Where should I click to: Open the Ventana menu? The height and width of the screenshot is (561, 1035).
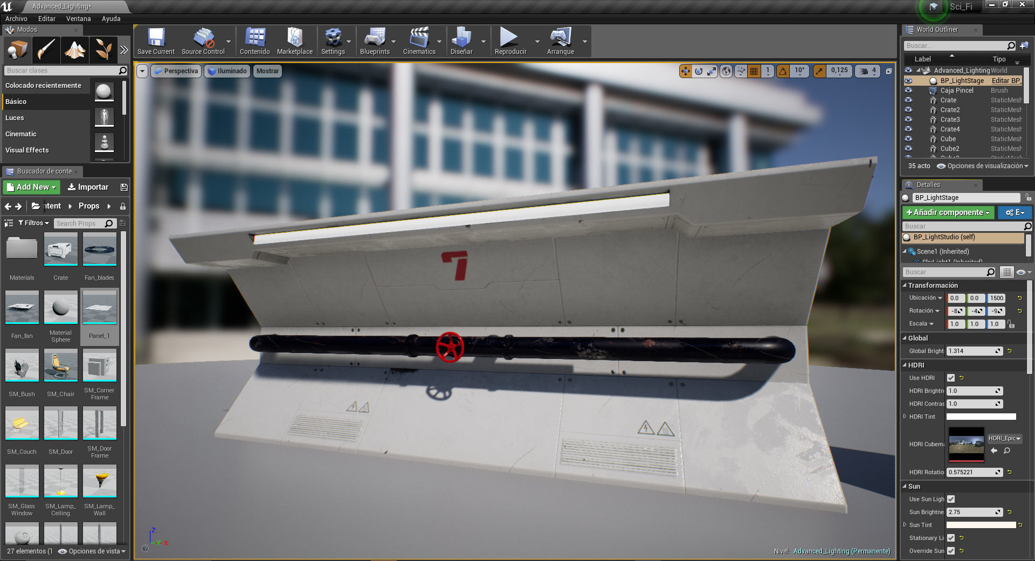tap(79, 19)
